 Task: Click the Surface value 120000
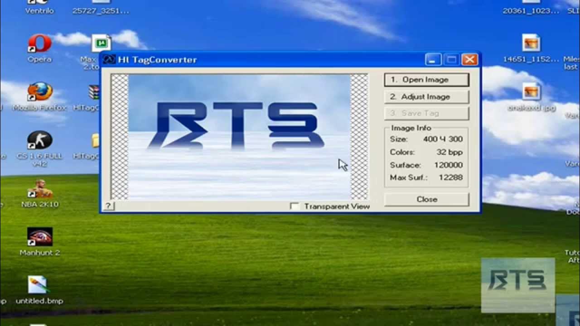point(448,165)
